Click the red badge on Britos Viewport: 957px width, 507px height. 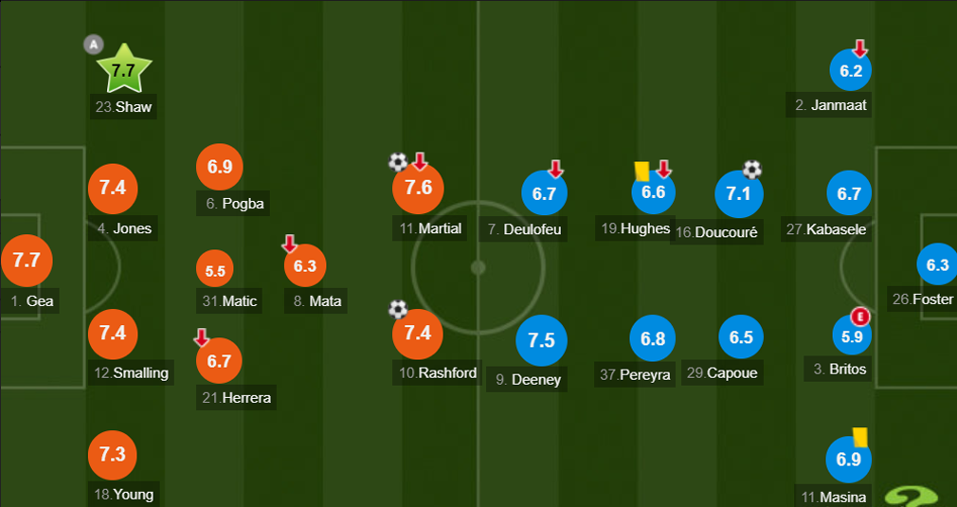(x=860, y=317)
